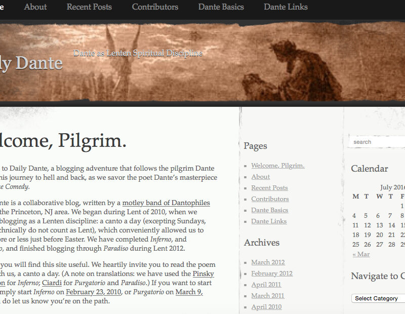Viewport: 405px width, 314px height.
Task: Open Dante Links in the top navigation
Action: pos(286,7)
